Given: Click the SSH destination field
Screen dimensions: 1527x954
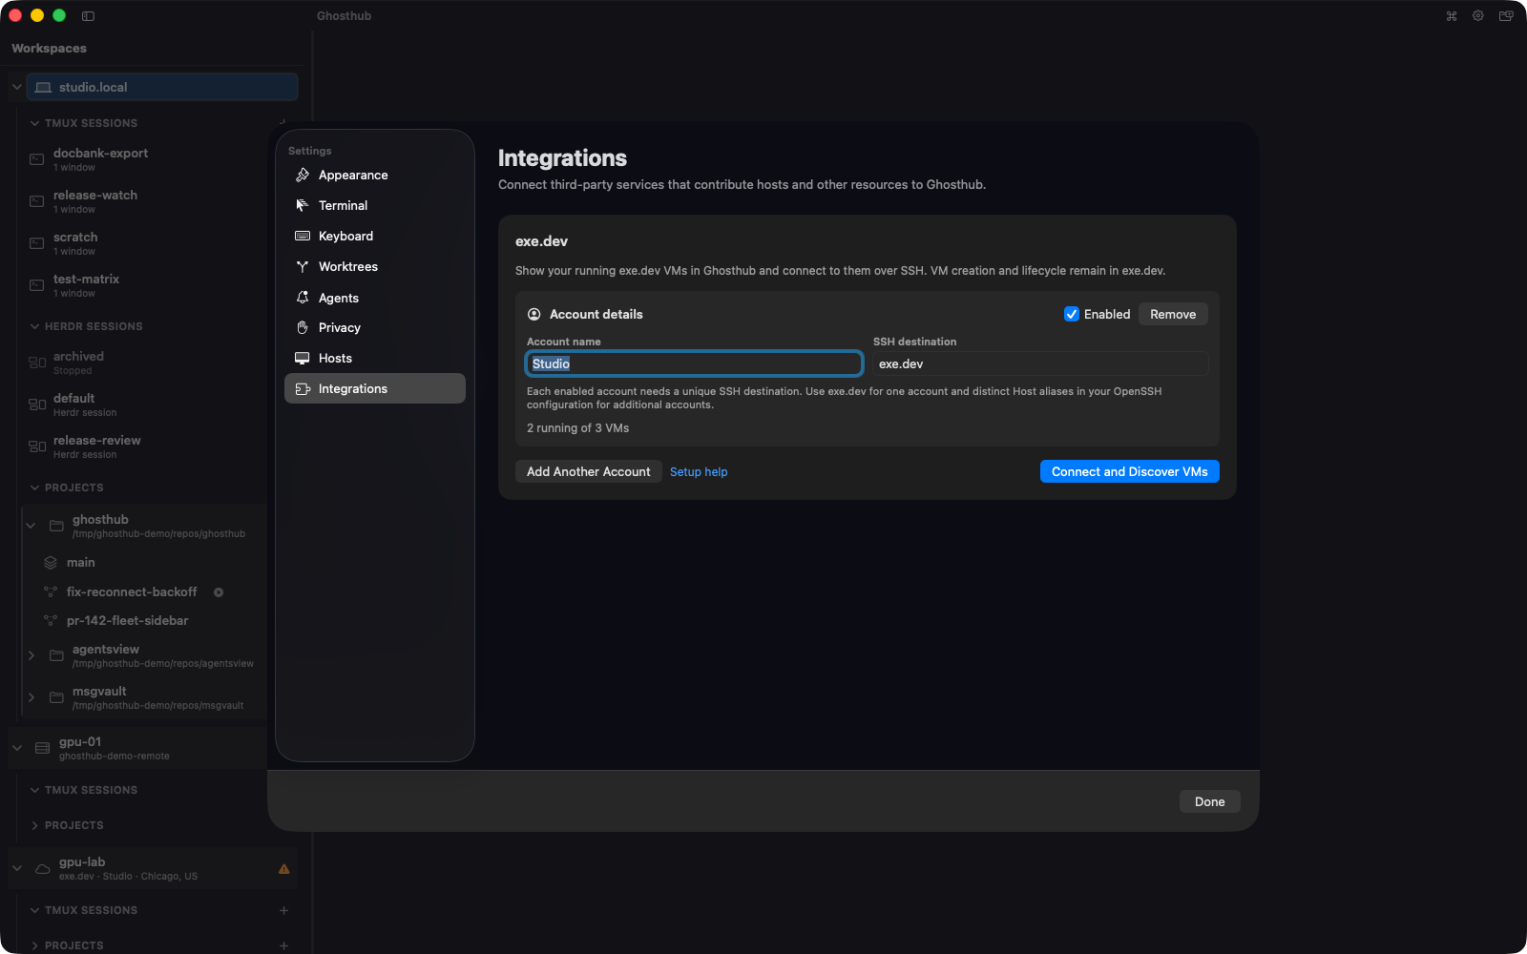Looking at the screenshot, I should pyautogui.click(x=1040, y=363).
